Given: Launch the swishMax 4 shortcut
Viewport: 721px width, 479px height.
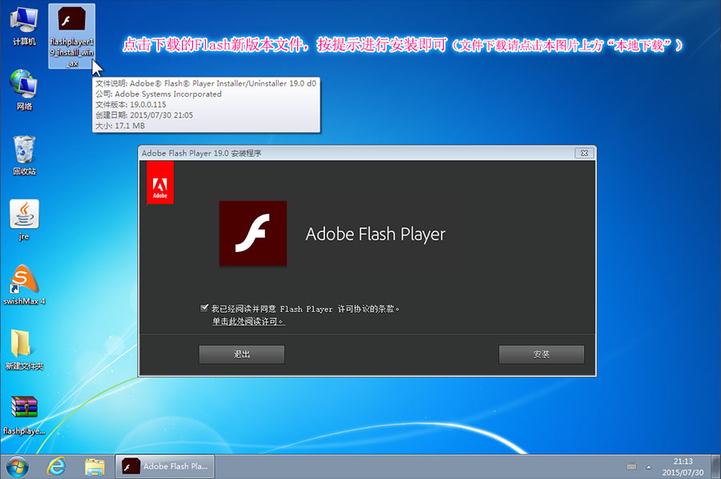Looking at the screenshot, I should click(24, 285).
